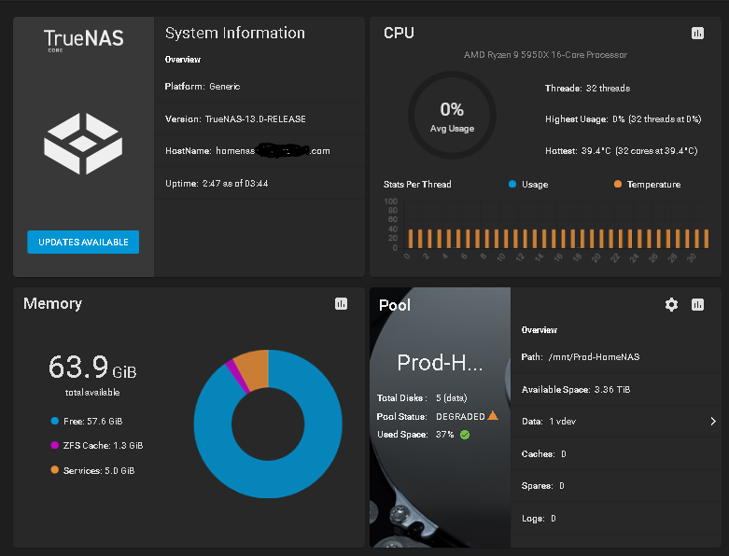Click Overview in System Information card

(183, 60)
